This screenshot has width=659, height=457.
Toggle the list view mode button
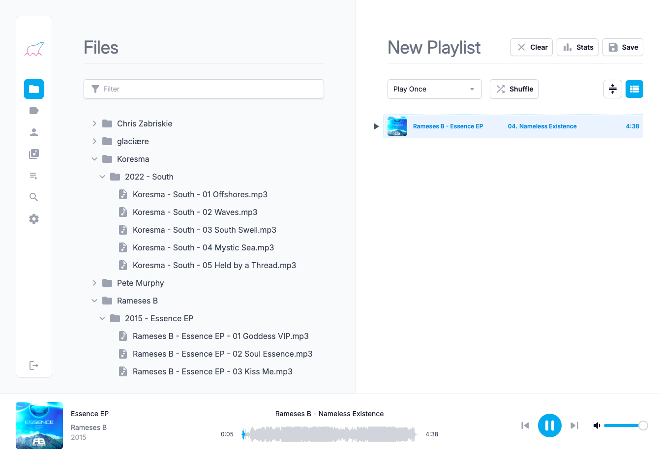634,89
